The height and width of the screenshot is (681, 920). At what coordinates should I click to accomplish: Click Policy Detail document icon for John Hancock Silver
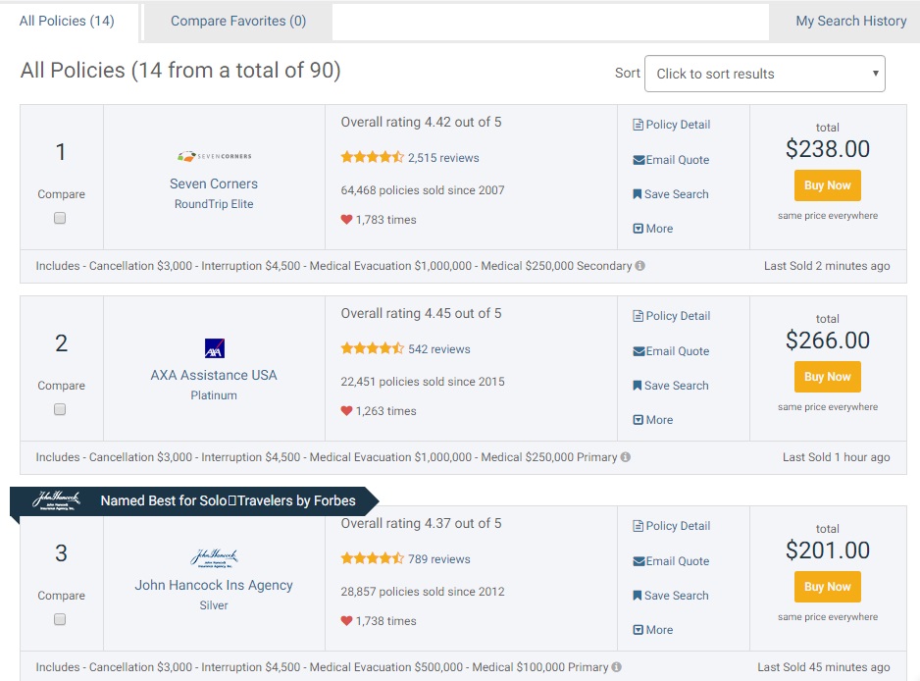[638, 526]
